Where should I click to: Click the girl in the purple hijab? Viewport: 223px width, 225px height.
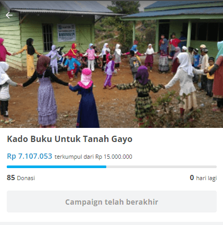click(141, 96)
